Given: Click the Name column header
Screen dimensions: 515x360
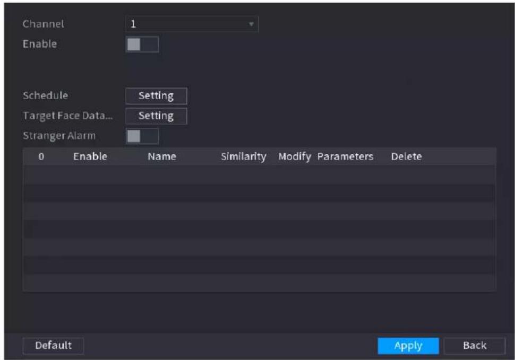Looking at the screenshot, I should pos(162,157).
